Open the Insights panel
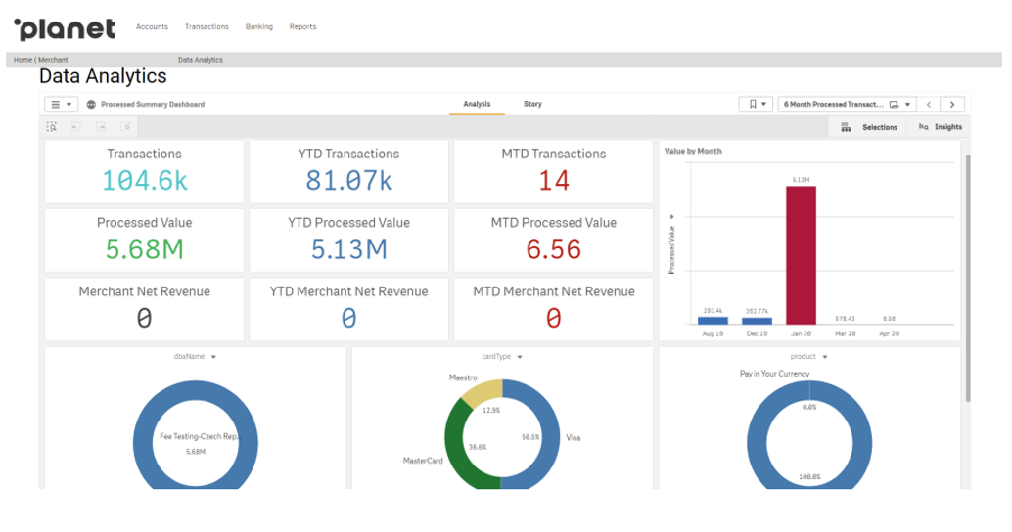This screenshot has width=1012, height=532. [x=940, y=127]
